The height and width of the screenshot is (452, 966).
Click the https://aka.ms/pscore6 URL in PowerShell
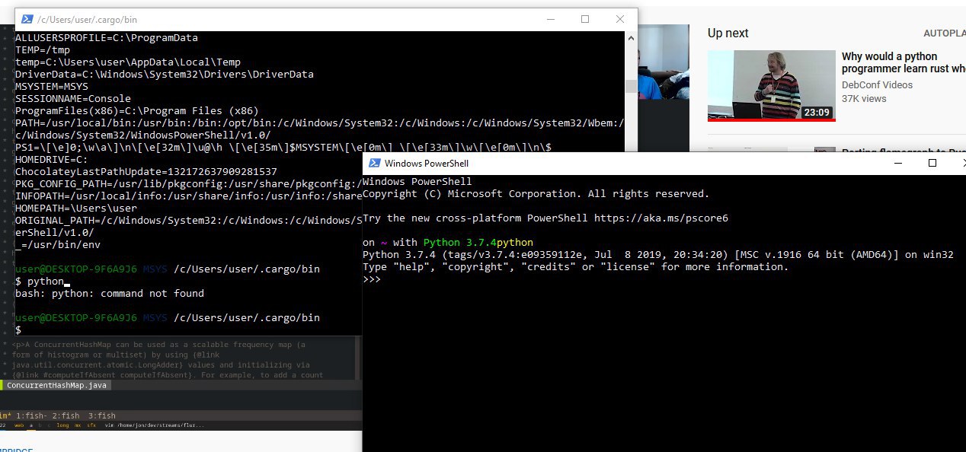pyautogui.click(x=661, y=218)
